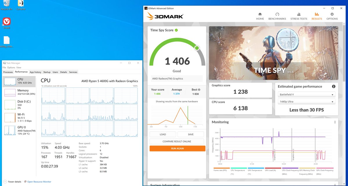The width and height of the screenshot is (348, 186).
Task: Switch to the App history tab
Action: tap(35, 72)
